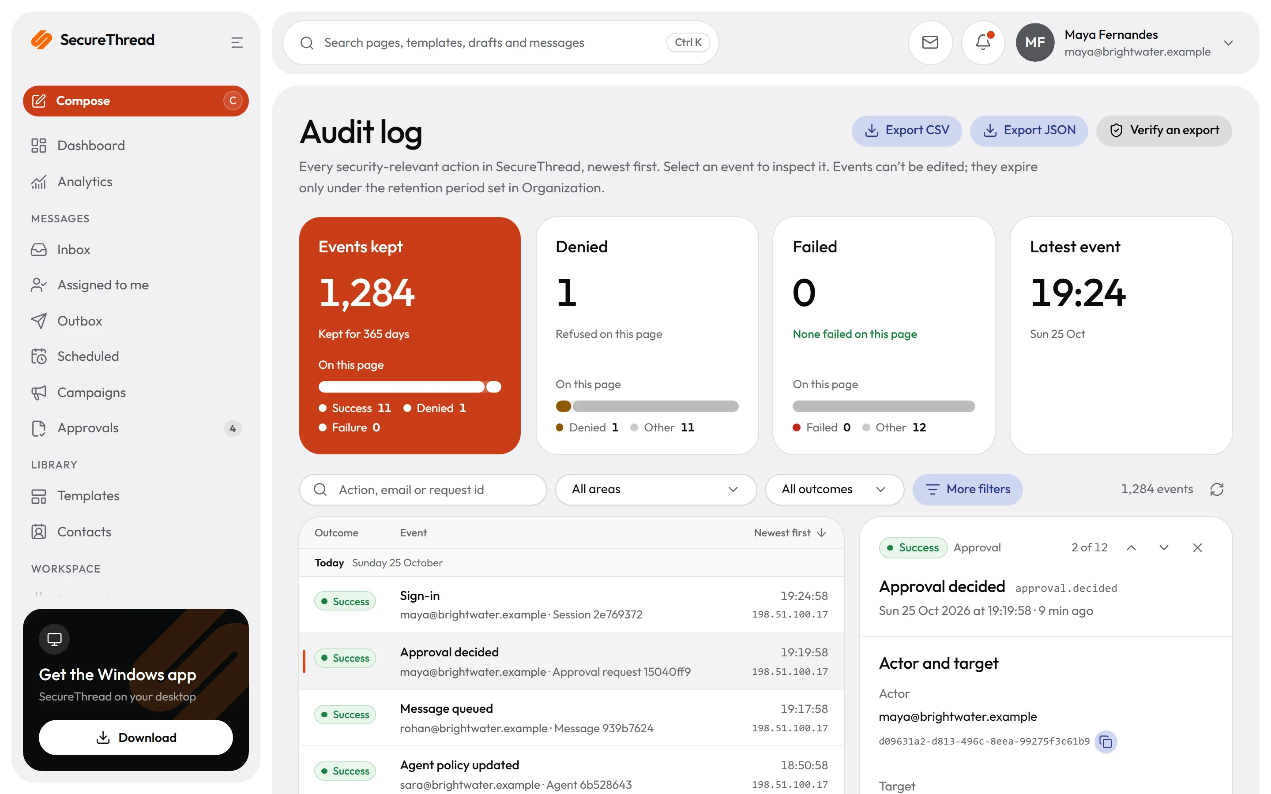Close the event detail panel
Screen dimensions: 1271x794
click(x=1197, y=548)
